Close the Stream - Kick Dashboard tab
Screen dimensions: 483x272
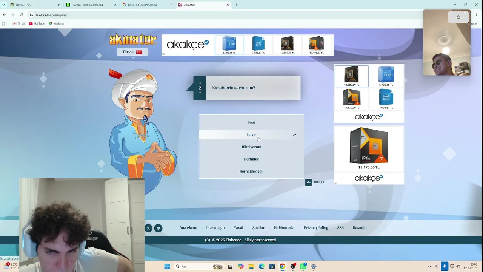coord(115,5)
